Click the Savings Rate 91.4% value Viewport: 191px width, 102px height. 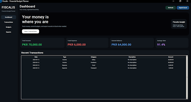pyautogui.click(x=161, y=45)
